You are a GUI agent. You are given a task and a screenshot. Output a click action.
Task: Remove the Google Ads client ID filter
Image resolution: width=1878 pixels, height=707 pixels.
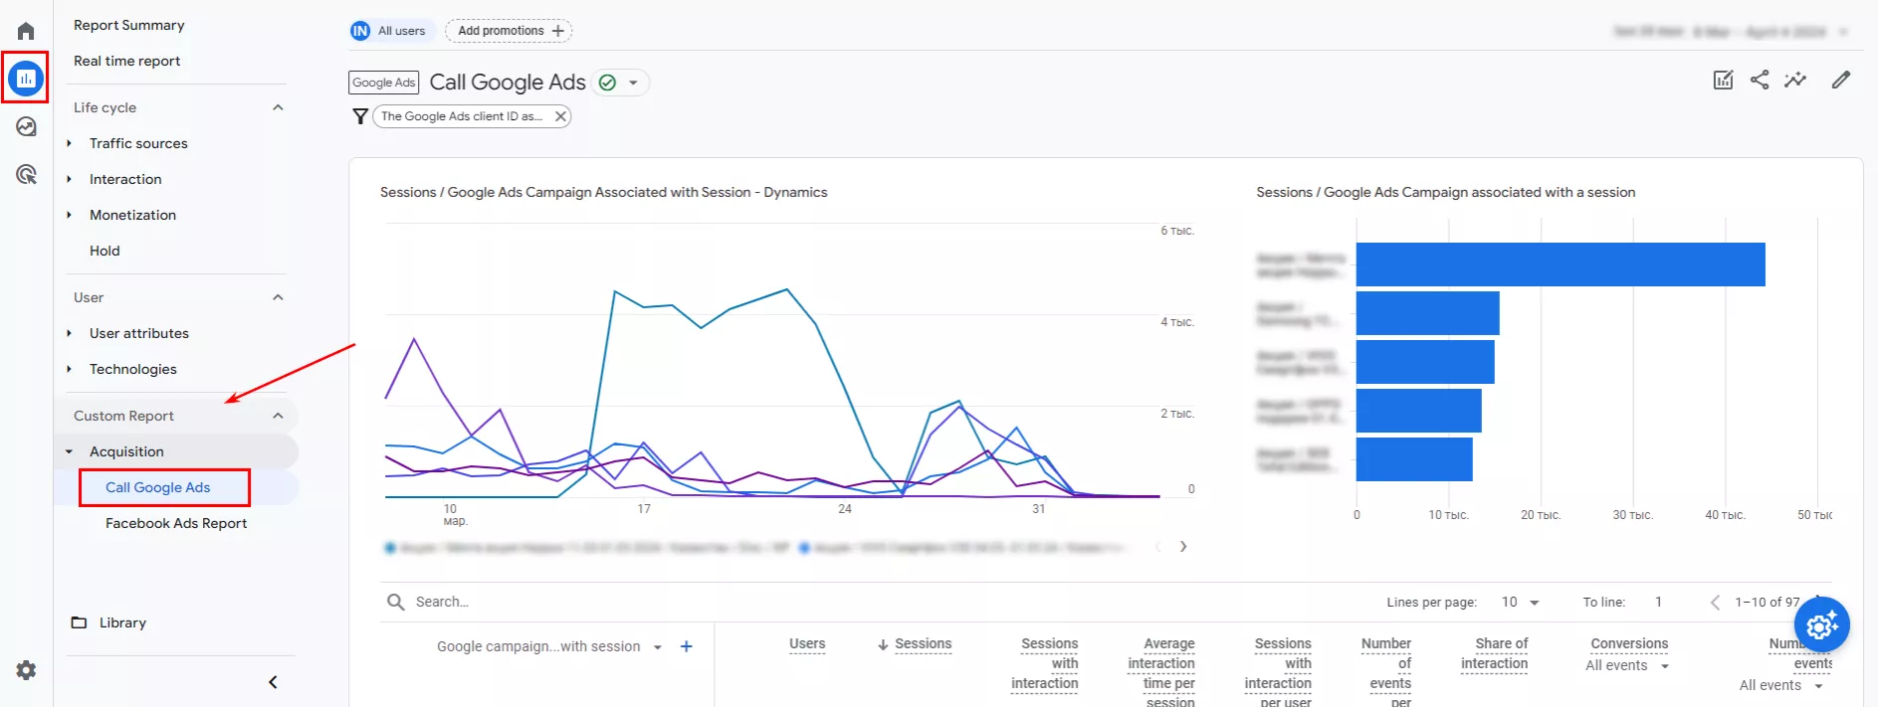coord(560,116)
